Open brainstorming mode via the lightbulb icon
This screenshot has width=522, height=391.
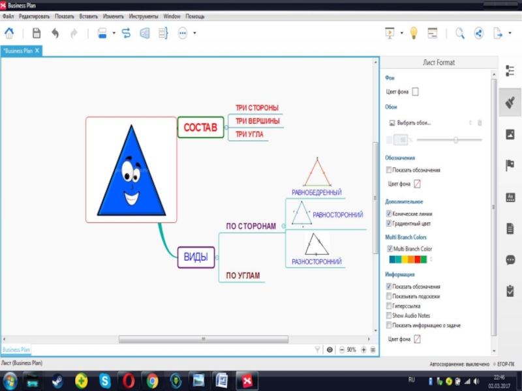click(413, 33)
